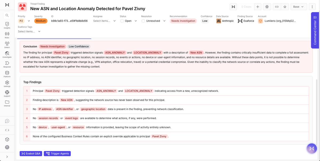Click the plus button next to Cases
The width and height of the screenshot is (320, 161).
click(x=258, y=7)
